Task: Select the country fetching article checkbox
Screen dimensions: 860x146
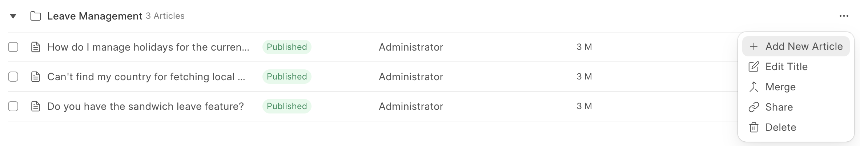Action: coord(13,77)
